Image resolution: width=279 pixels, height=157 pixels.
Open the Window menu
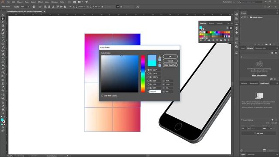pyautogui.click(x=54, y=2)
